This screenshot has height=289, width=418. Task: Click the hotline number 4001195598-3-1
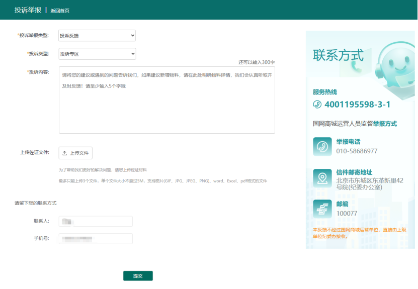tap(357, 105)
